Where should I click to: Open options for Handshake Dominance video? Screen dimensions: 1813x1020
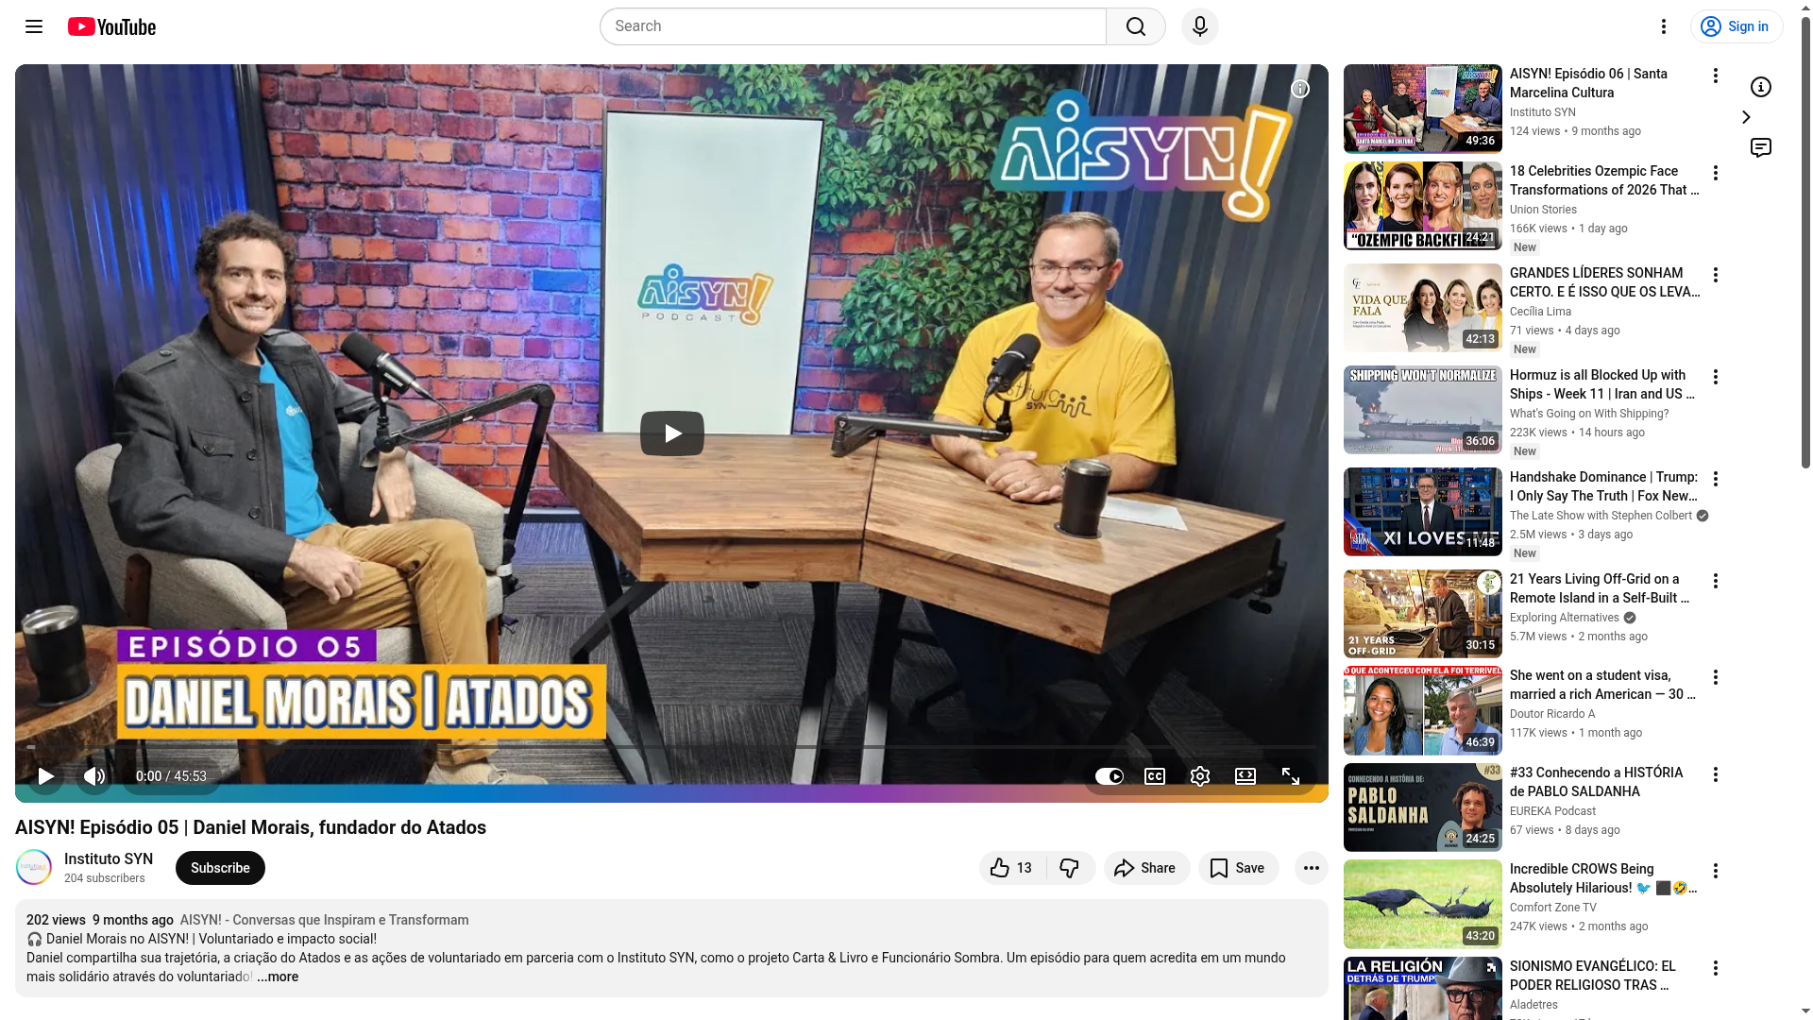1716,479
